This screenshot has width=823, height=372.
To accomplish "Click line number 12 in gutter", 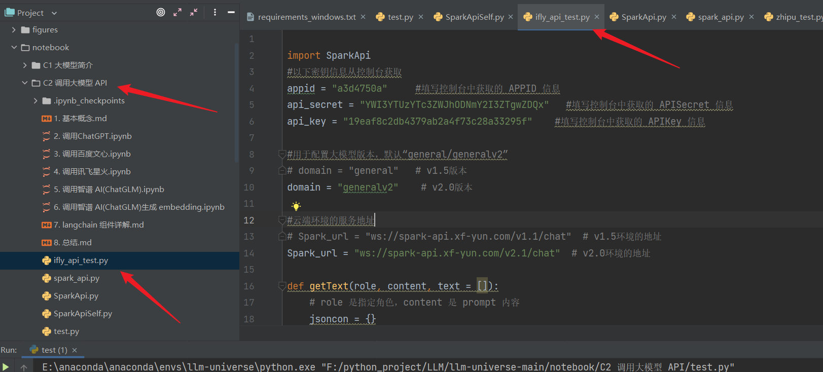I will (249, 220).
